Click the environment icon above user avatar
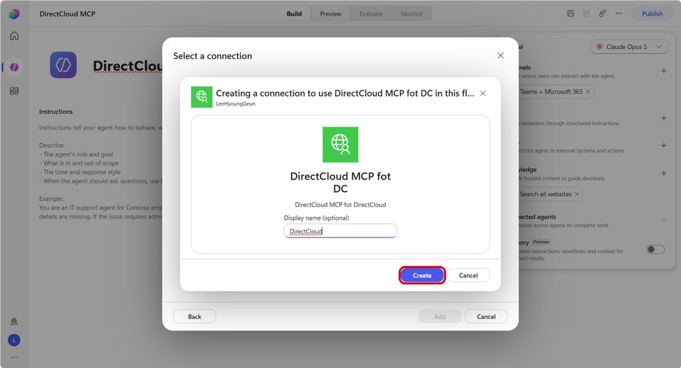The width and height of the screenshot is (681, 368). (14, 322)
